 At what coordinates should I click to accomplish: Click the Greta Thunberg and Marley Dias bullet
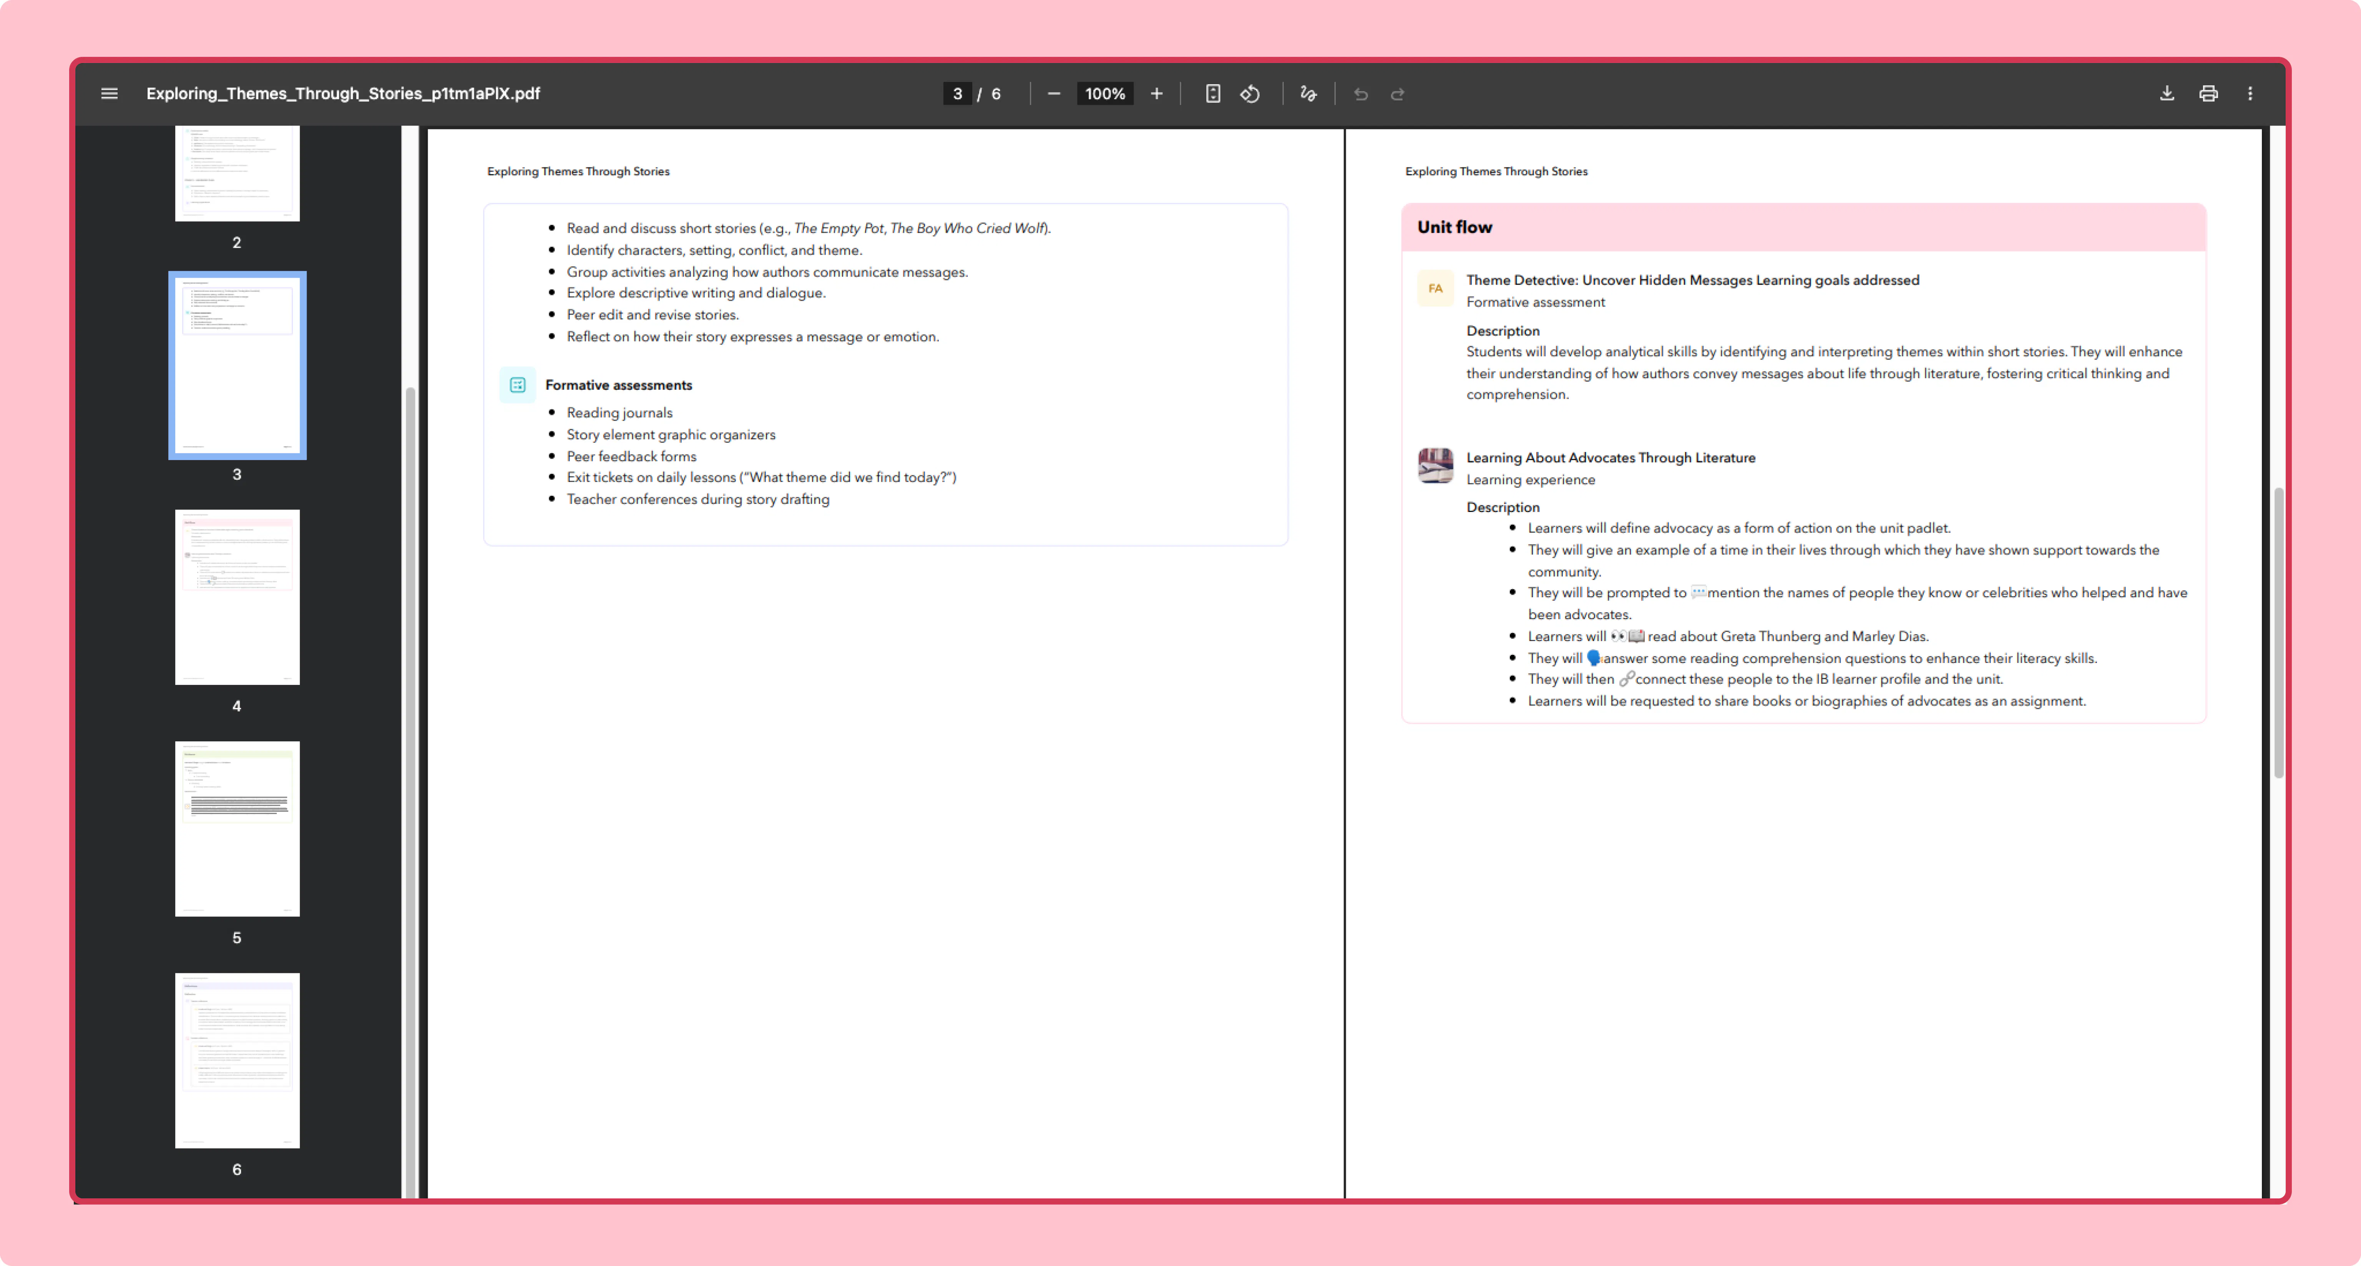1728,637
